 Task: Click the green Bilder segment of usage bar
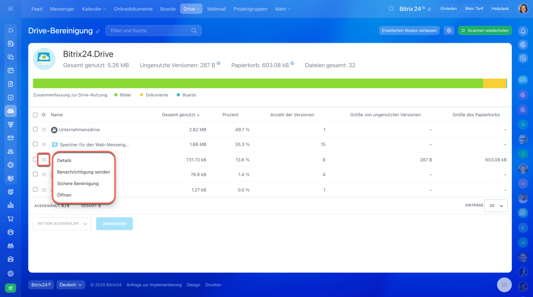pyautogui.click(x=258, y=83)
